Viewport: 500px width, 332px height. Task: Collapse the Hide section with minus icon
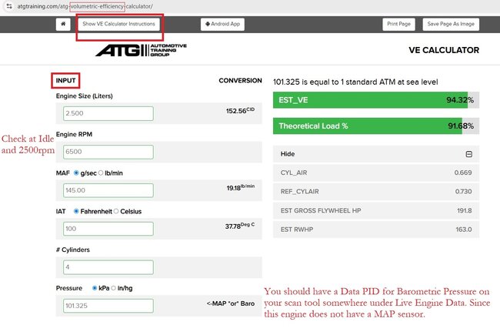click(468, 154)
